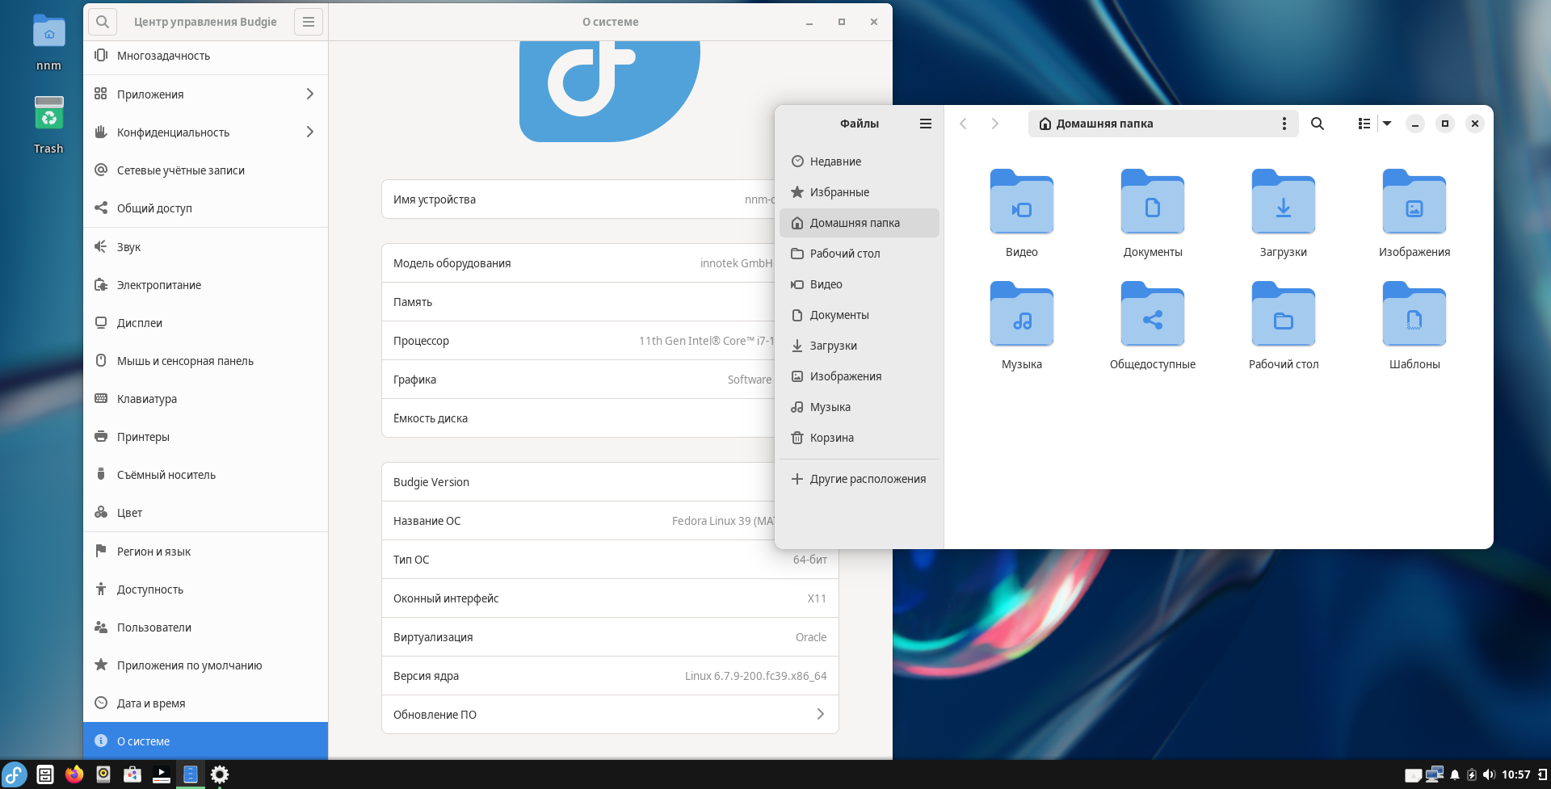
Task: Toggle list view in Files toolbar
Action: [x=1364, y=124]
